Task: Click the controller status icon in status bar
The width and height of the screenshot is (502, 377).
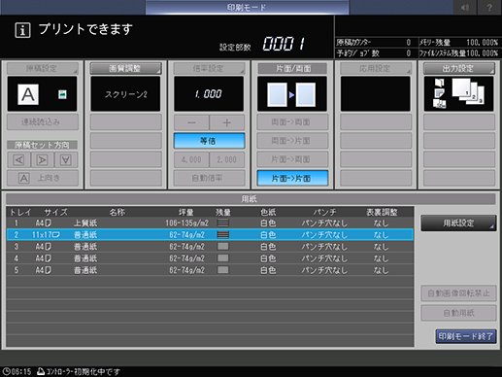Action: [x=41, y=371]
